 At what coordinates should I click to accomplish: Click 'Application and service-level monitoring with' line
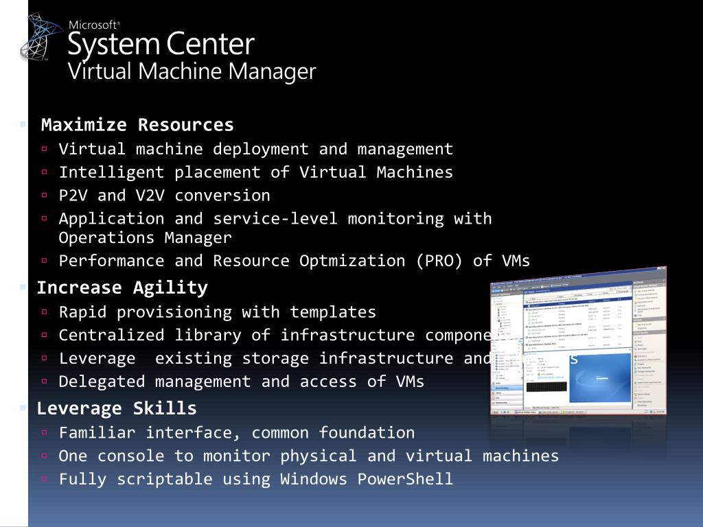pos(275,219)
